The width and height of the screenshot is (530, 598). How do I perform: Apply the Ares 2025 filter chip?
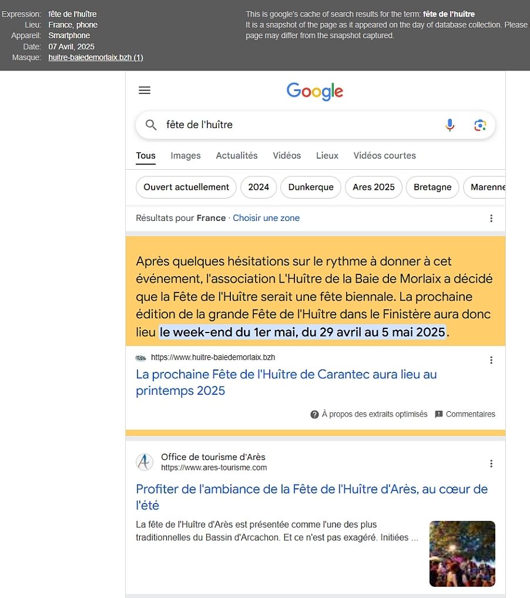pos(374,187)
